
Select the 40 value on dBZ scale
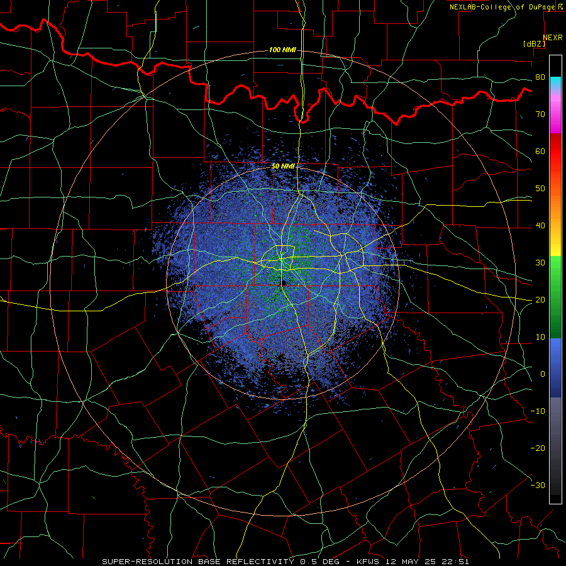tap(540, 226)
